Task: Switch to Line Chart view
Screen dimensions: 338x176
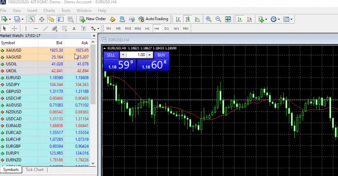Action: click(197, 19)
